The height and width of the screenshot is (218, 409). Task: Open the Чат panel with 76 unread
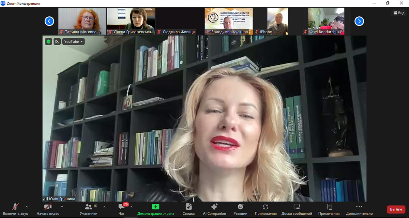click(x=122, y=209)
